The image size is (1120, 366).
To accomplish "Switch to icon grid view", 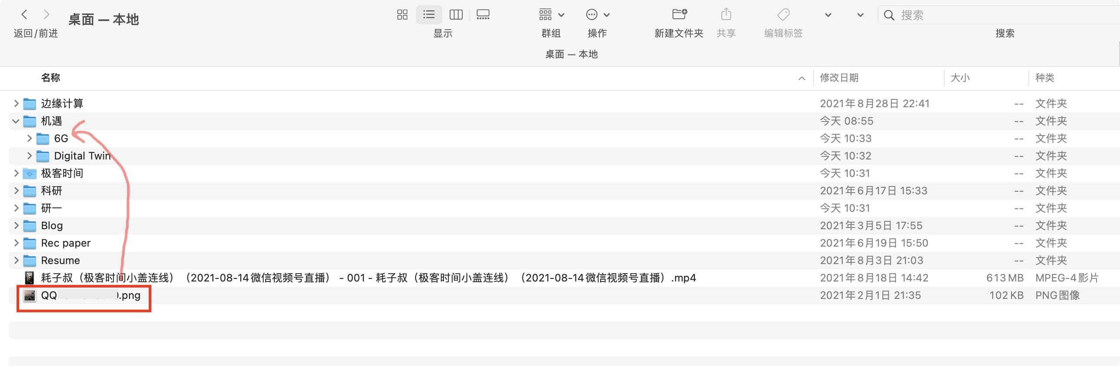I will [402, 15].
